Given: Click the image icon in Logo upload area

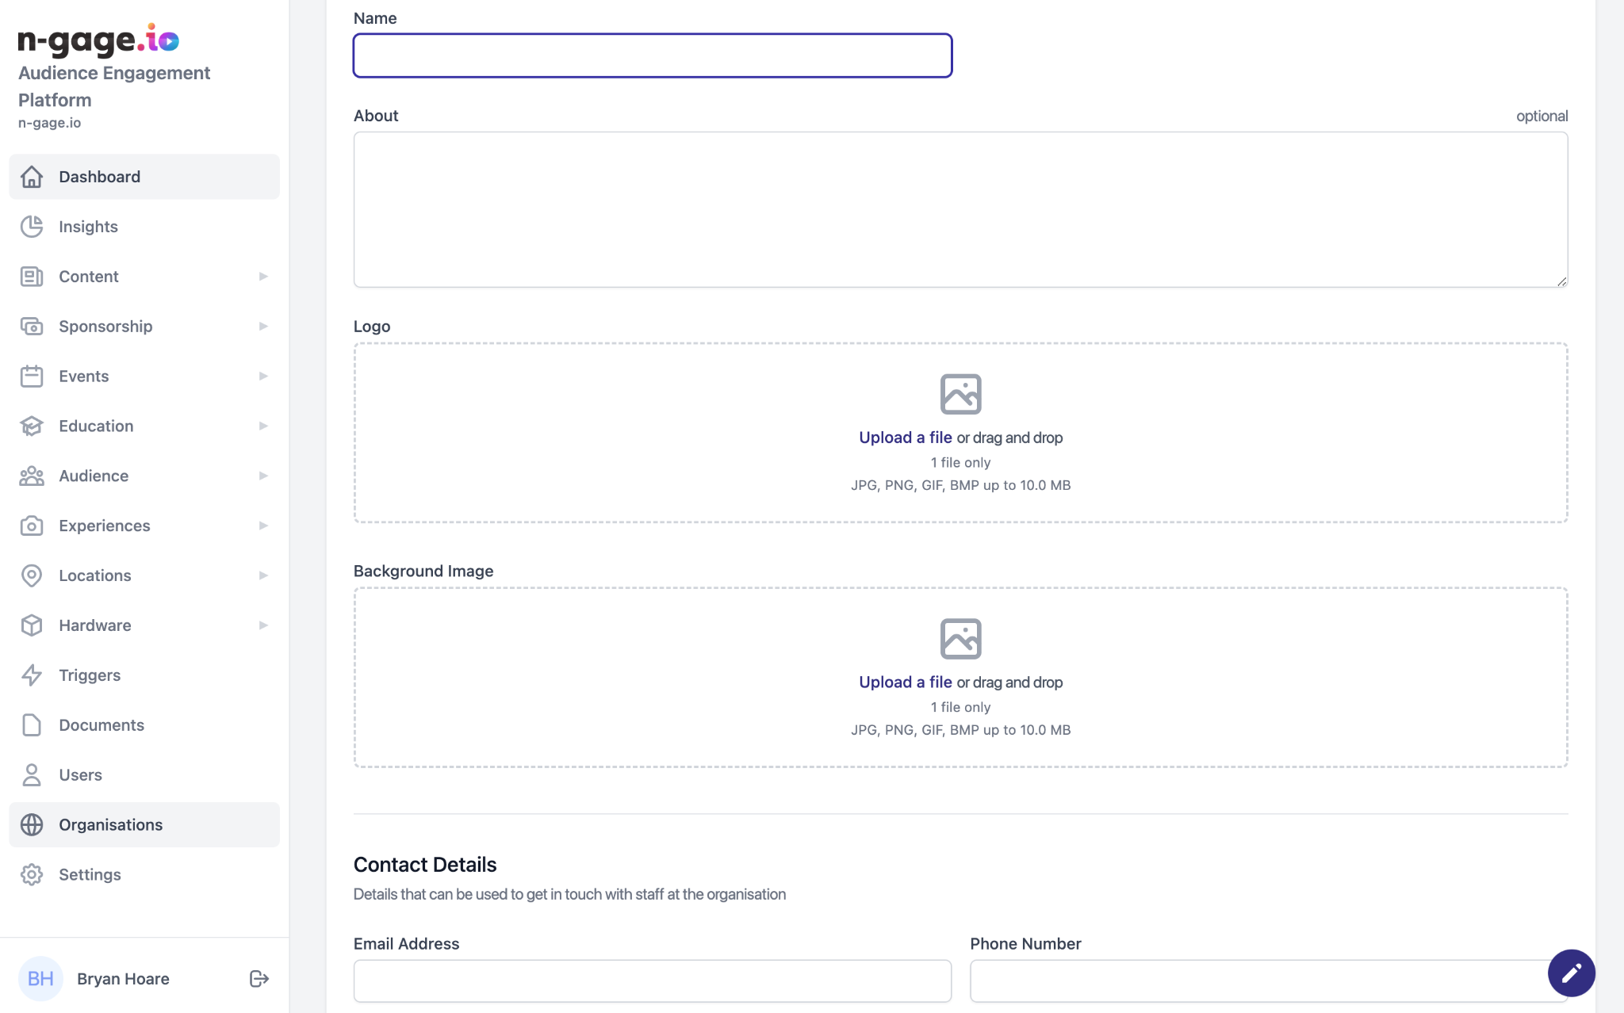Looking at the screenshot, I should pyautogui.click(x=960, y=394).
